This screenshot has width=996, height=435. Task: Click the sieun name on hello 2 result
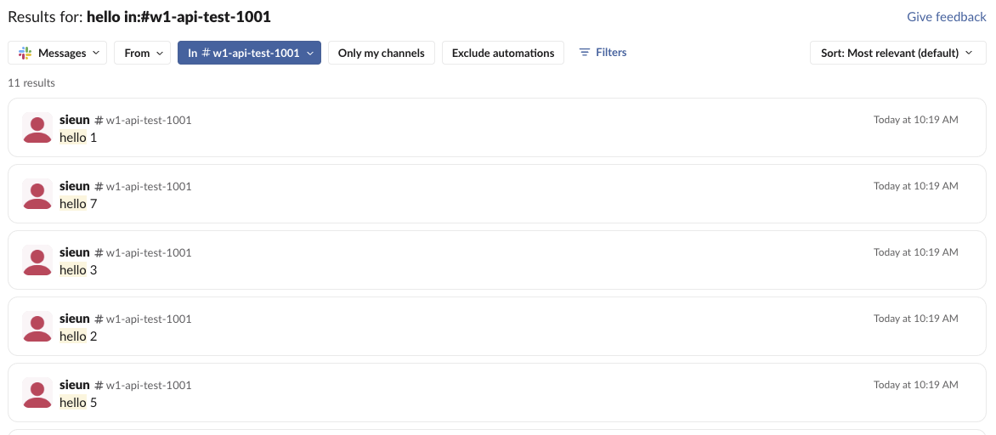coord(74,318)
